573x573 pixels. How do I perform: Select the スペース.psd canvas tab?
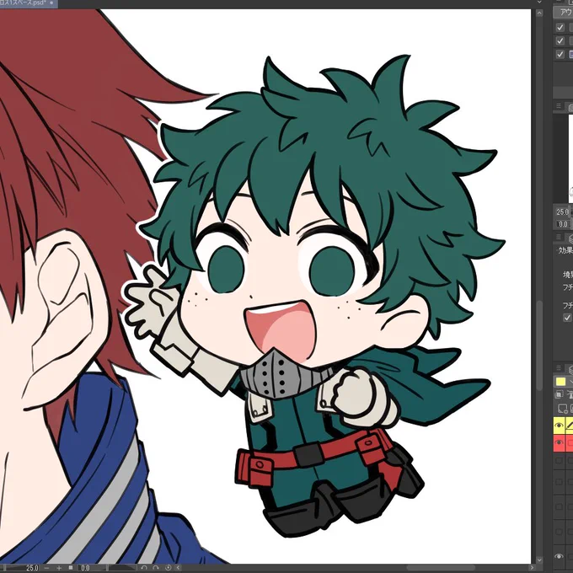pyautogui.click(x=29, y=3)
